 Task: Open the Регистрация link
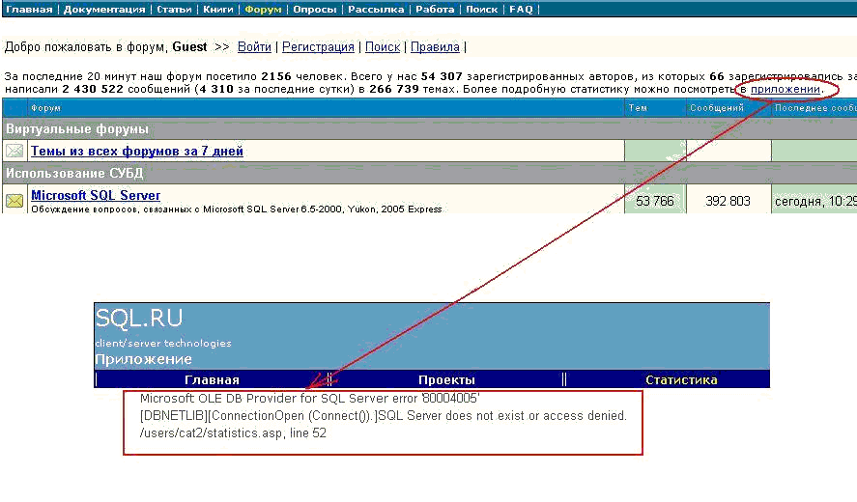[x=318, y=46]
